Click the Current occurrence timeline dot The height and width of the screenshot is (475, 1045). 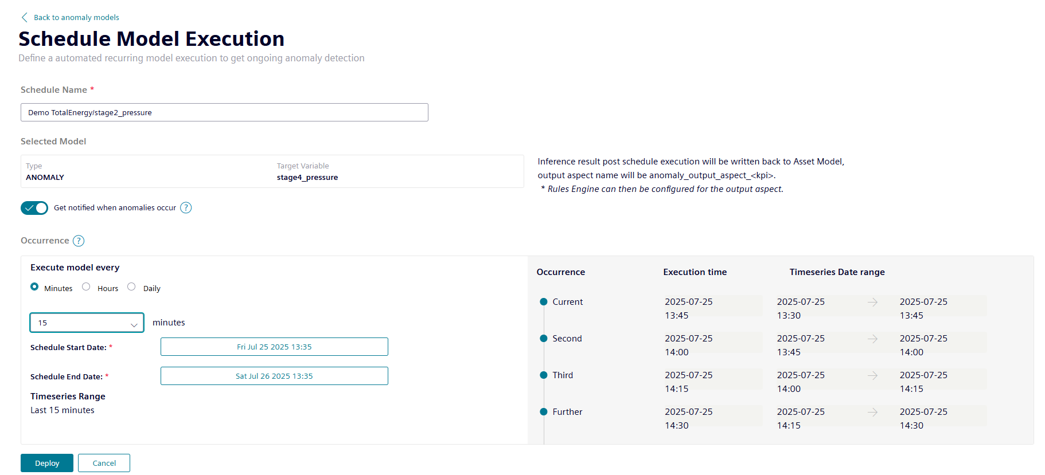544,302
